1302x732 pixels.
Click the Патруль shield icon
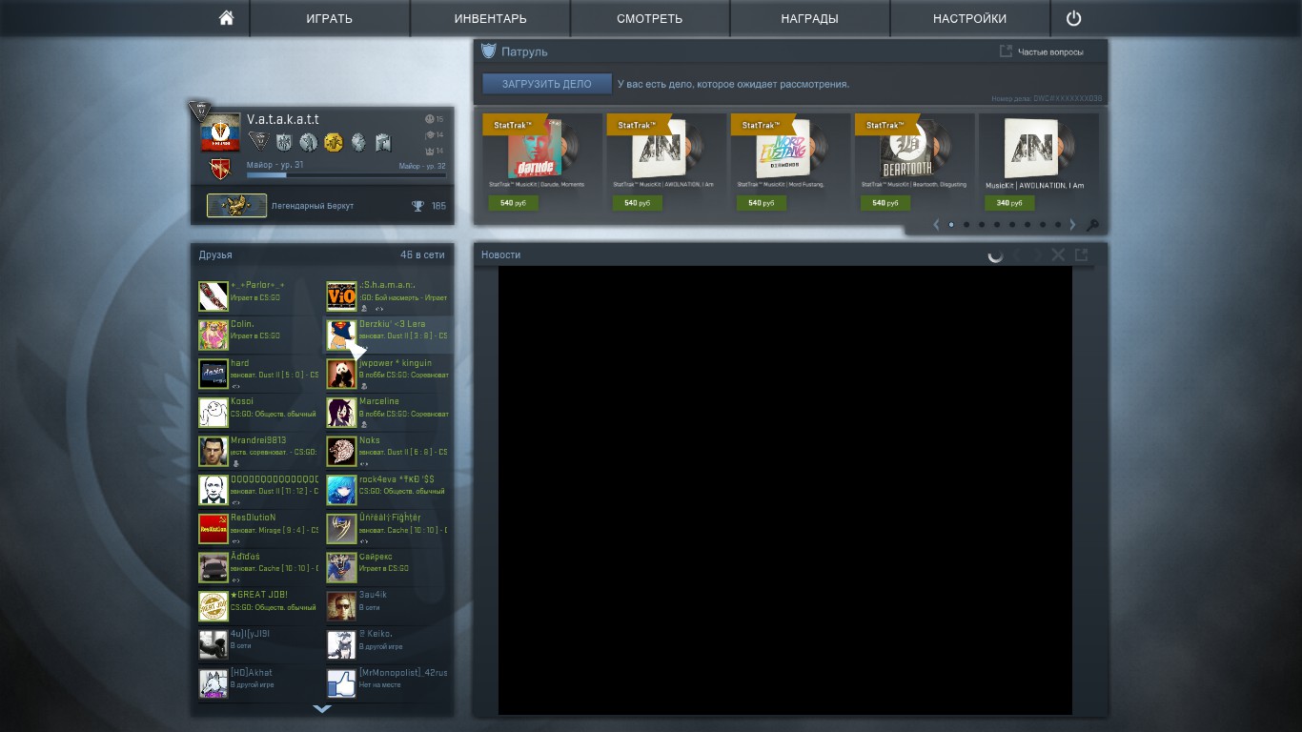[489, 51]
